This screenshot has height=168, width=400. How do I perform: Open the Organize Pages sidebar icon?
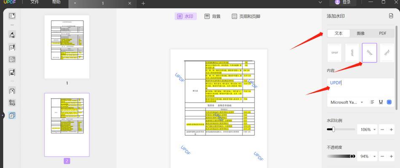[12, 90]
